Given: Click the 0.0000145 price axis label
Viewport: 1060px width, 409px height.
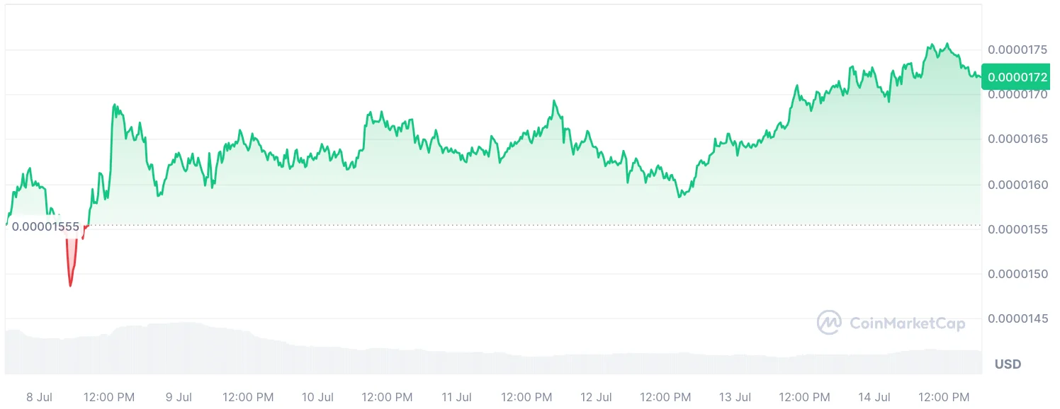Looking at the screenshot, I should click(1017, 319).
